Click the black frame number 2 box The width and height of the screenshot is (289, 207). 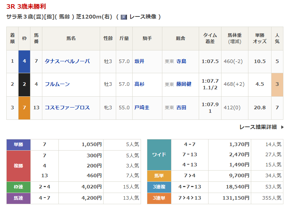click(24, 84)
